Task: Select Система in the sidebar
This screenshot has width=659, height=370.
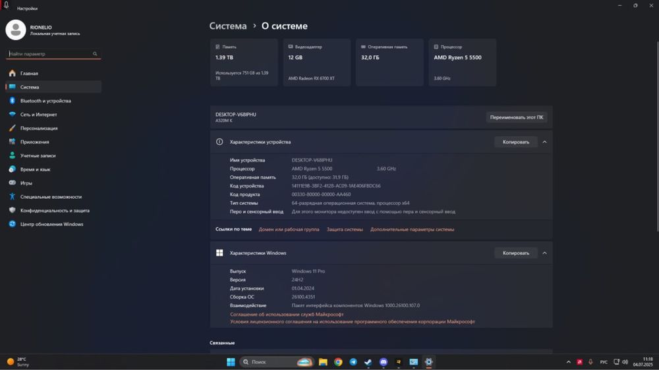Action: 53,87
